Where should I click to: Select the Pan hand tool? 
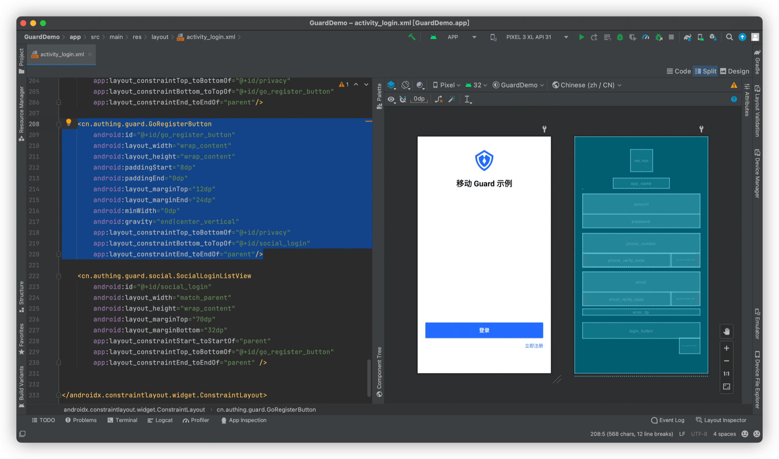tap(726, 332)
